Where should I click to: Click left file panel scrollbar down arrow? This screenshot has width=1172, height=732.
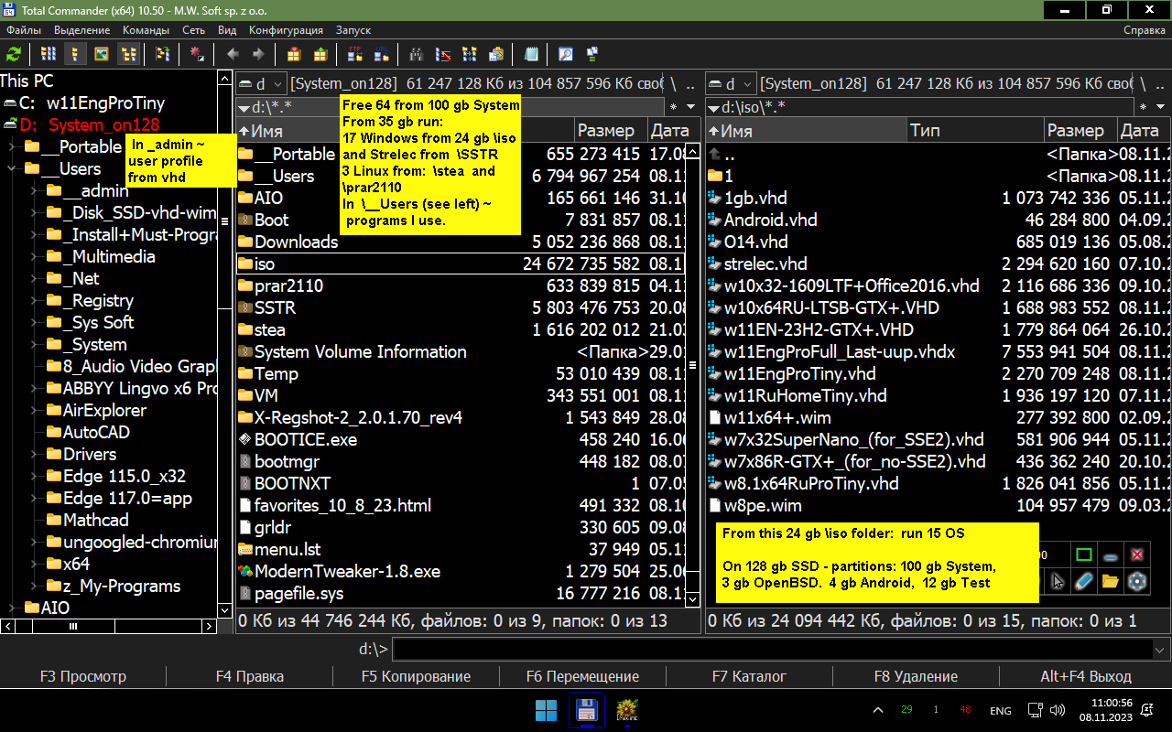[x=692, y=599]
